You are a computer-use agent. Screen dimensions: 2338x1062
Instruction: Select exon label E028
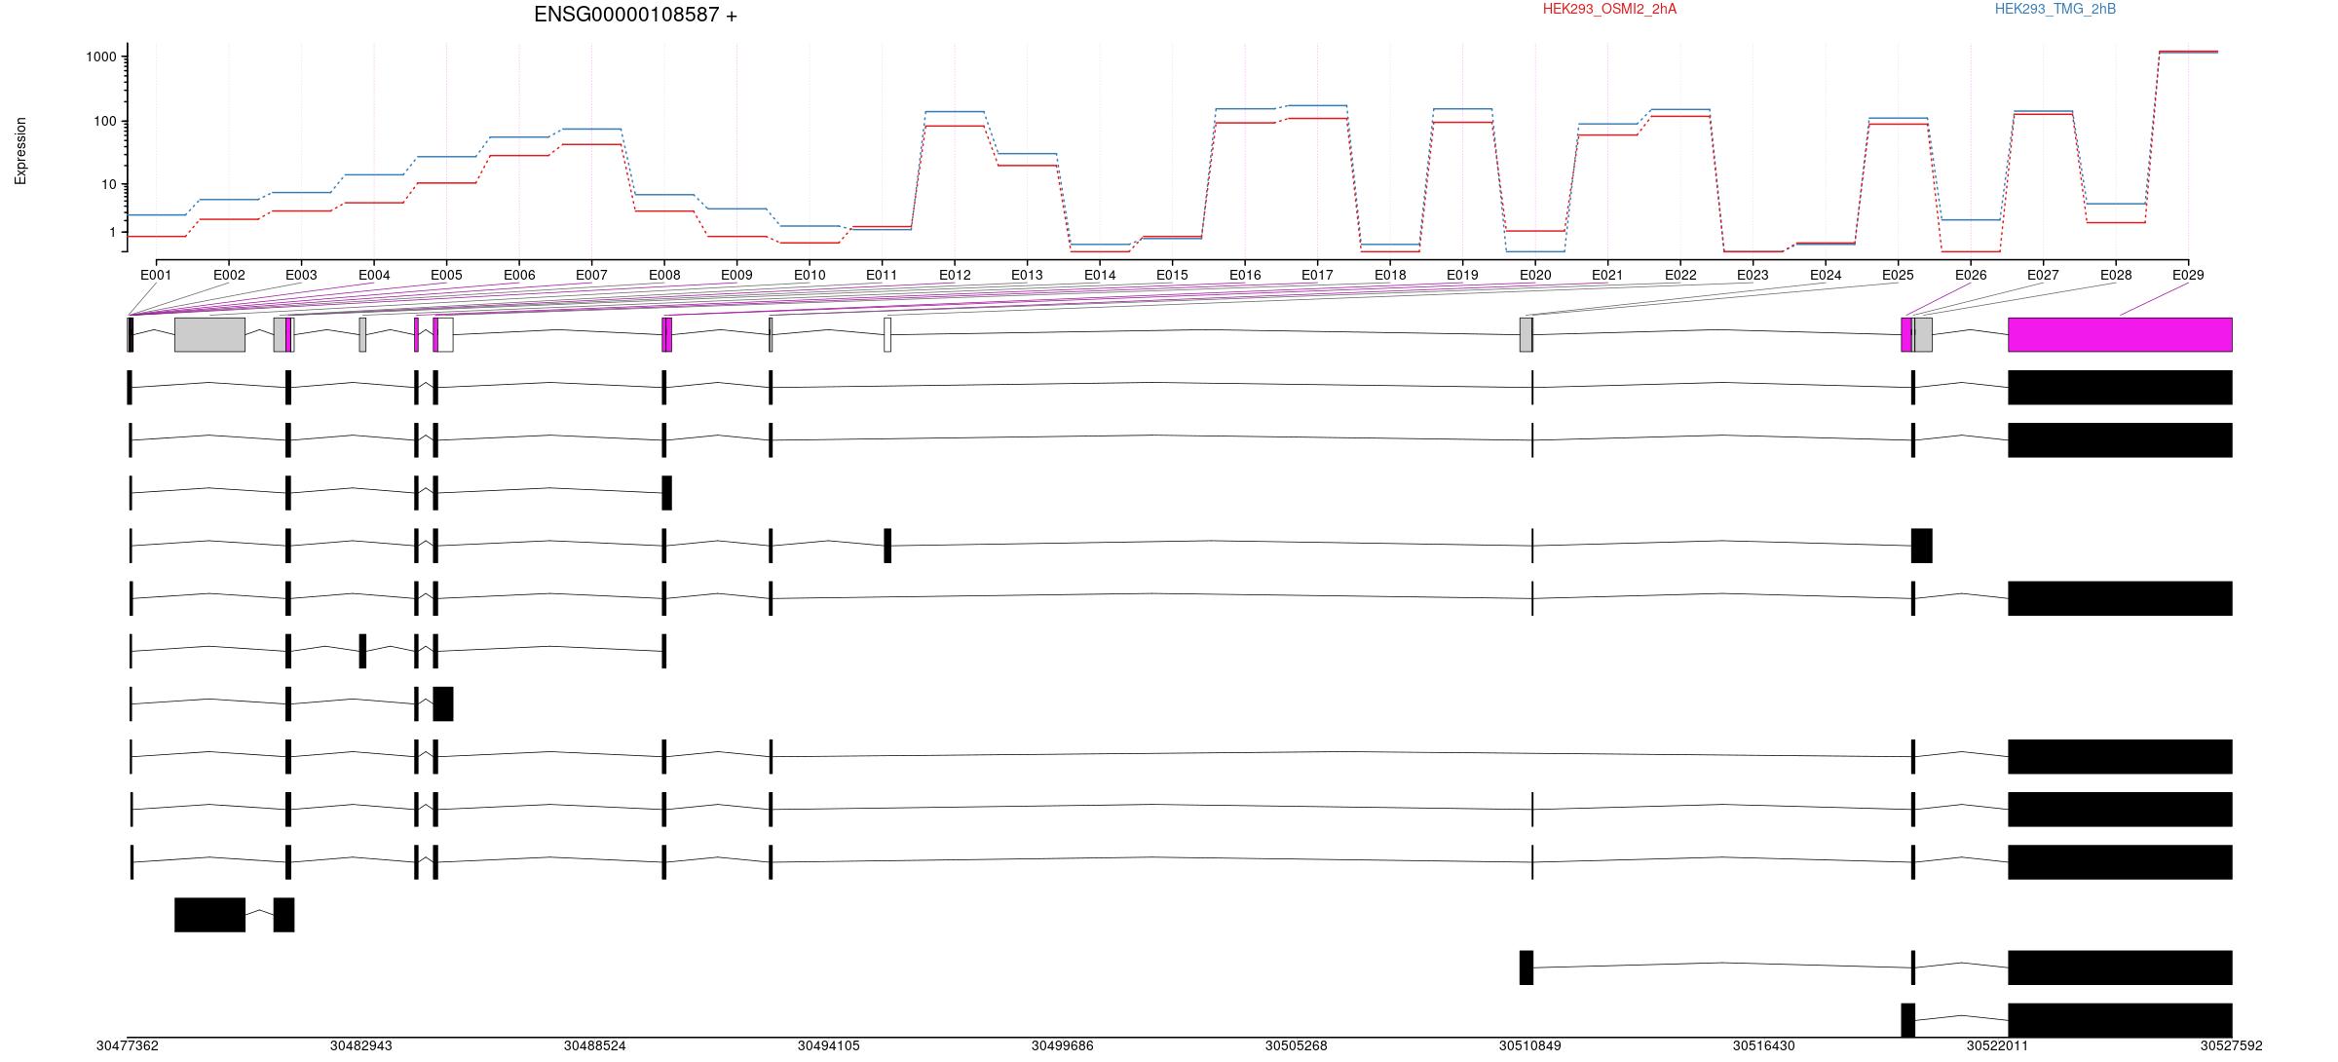coord(2116,276)
